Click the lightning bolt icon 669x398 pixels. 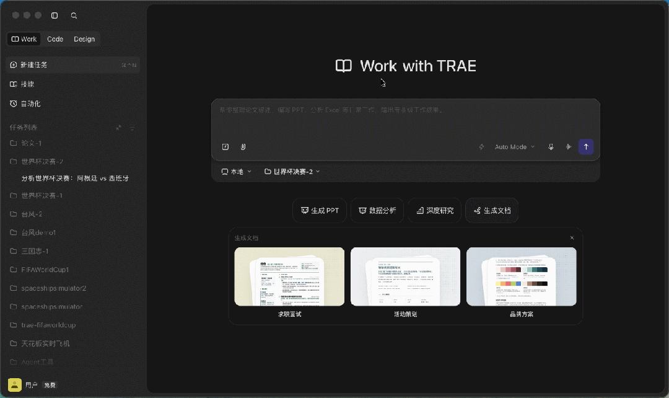[482, 147]
